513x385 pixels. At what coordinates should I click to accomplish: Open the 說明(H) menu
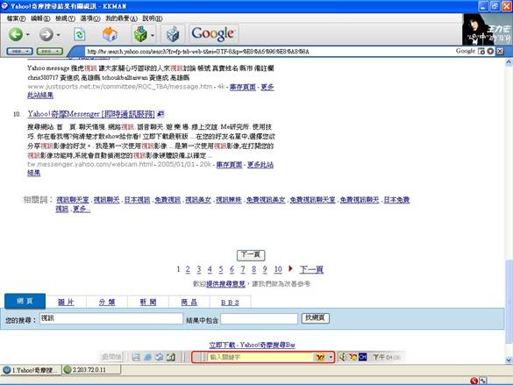click(152, 18)
